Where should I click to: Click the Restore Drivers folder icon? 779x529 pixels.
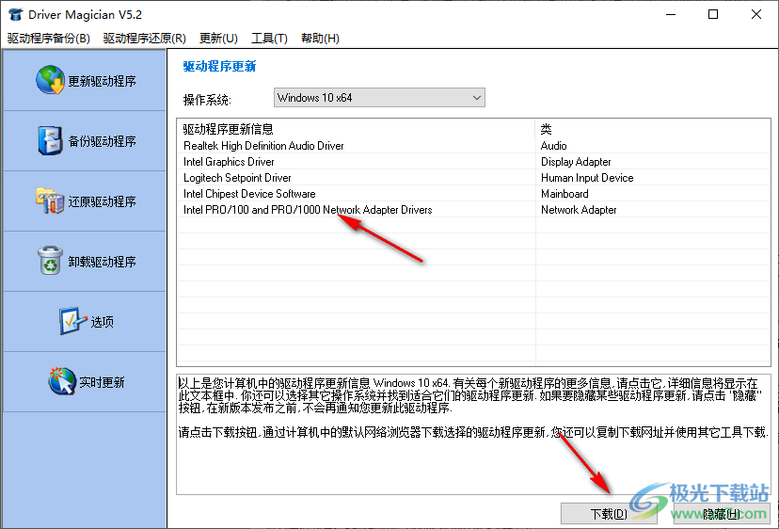tap(50, 200)
